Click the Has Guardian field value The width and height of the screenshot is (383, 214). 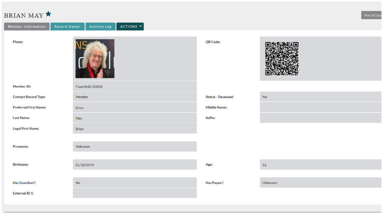(135, 183)
